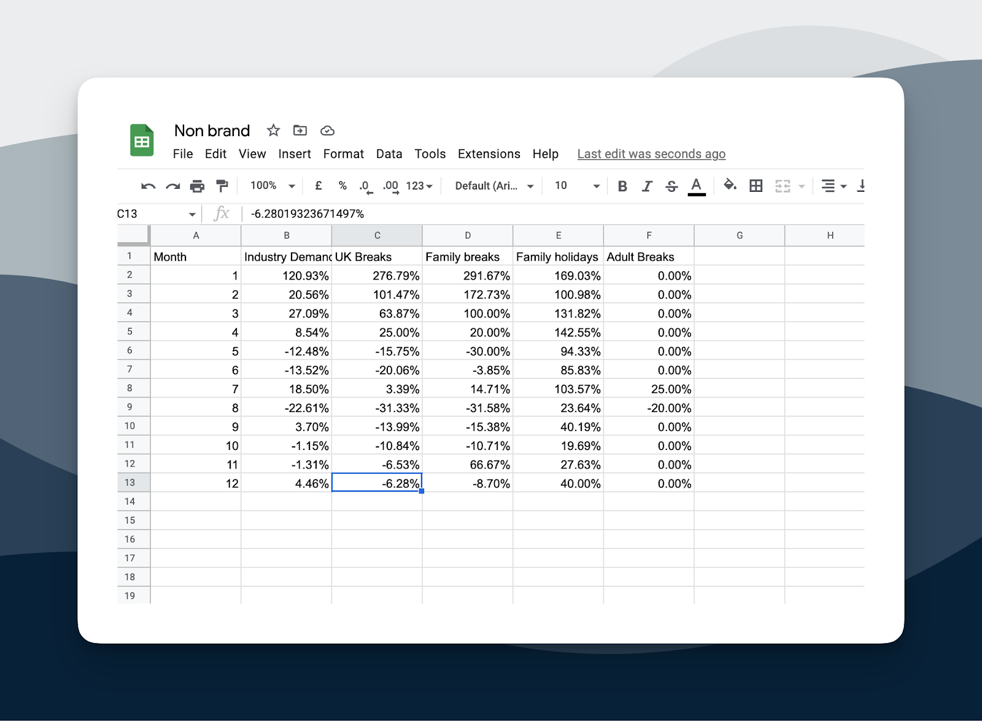Click the horizontal align icon
982x721 pixels.
coord(828,186)
